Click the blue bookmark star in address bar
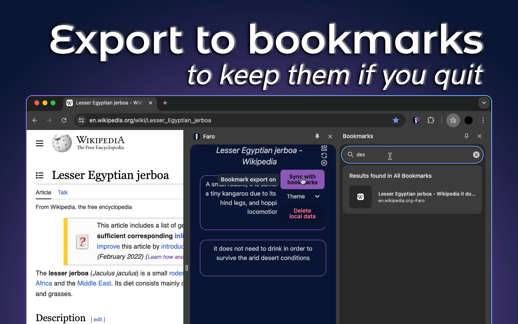 [x=395, y=120]
